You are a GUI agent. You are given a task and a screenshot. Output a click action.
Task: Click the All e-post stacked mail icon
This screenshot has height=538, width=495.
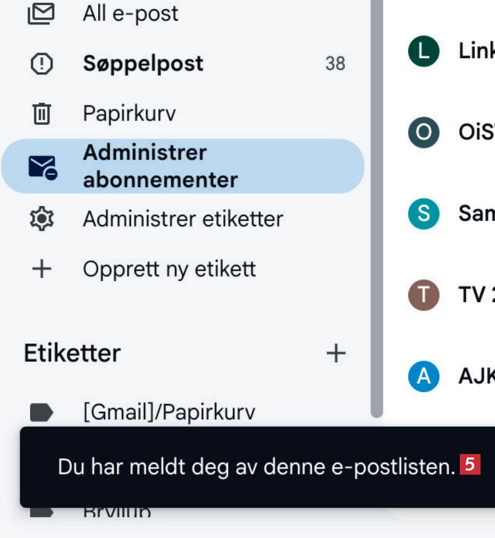41,14
